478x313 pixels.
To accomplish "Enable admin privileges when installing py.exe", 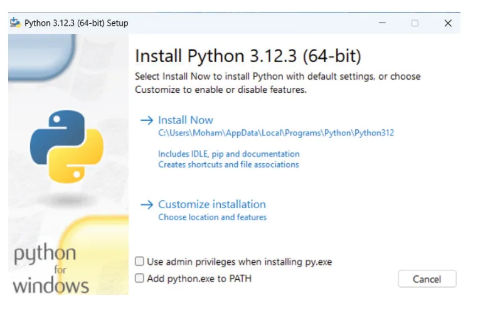I will pos(140,261).
